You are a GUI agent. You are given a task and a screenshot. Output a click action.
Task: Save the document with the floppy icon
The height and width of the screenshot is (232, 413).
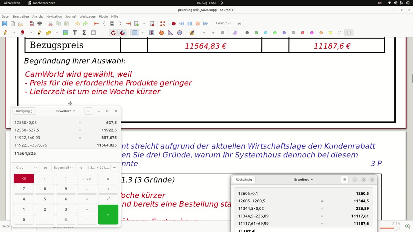pyautogui.click(x=5, y=24)
